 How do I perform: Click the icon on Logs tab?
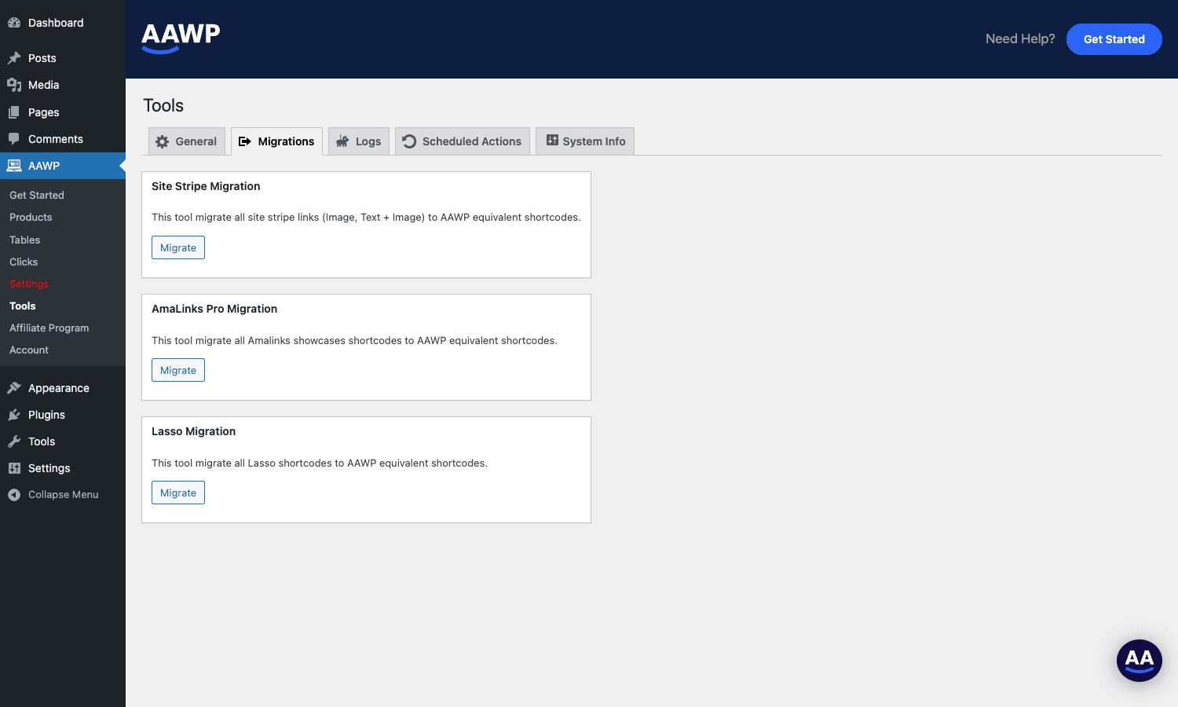(x=342, y=141)
